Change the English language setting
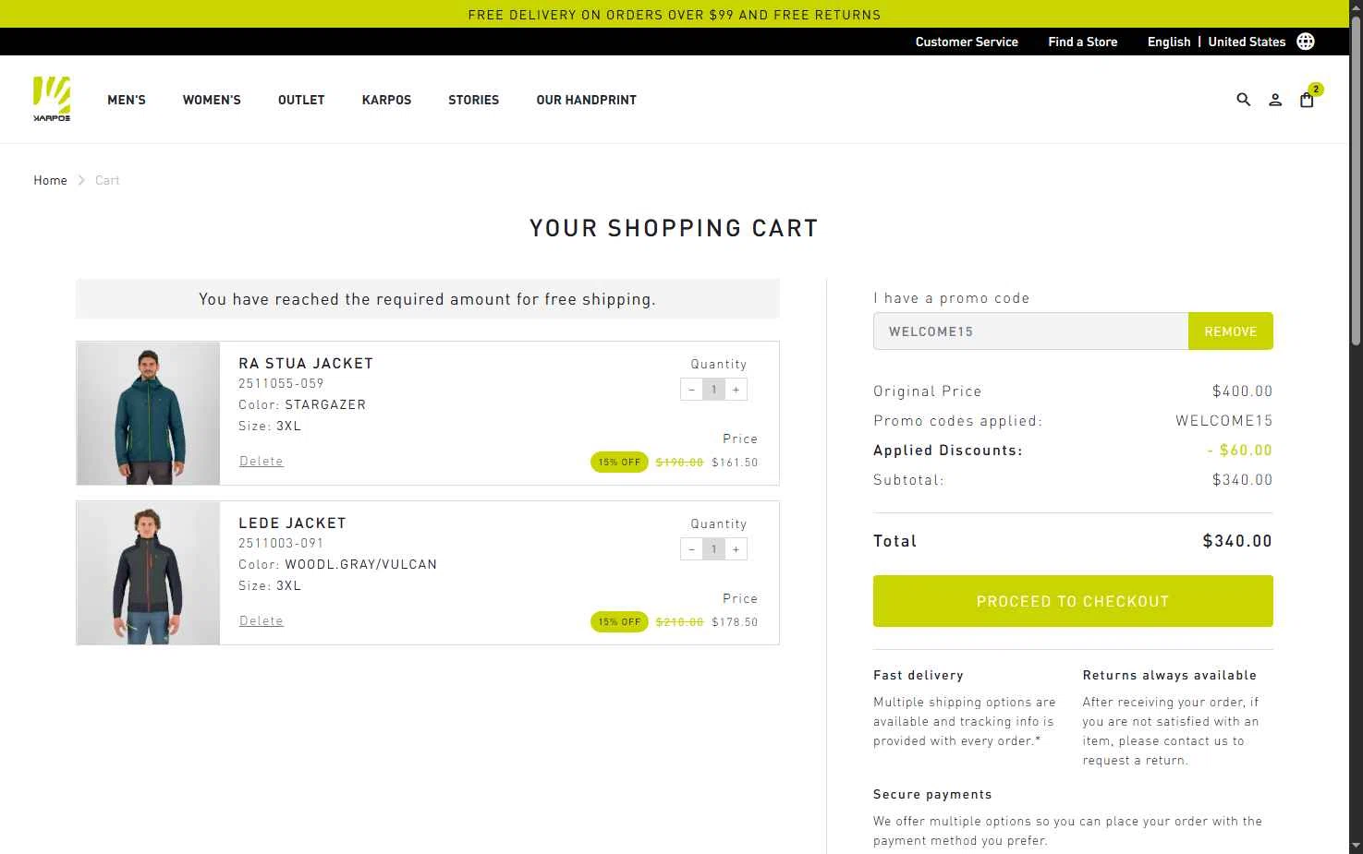Viewport: 1363px width, 854px height. coord(1169,42)
